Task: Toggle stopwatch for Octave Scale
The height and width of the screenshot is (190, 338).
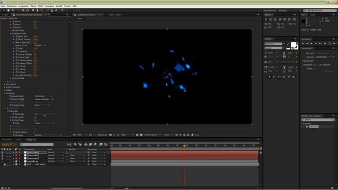Action: click(16, 58)
